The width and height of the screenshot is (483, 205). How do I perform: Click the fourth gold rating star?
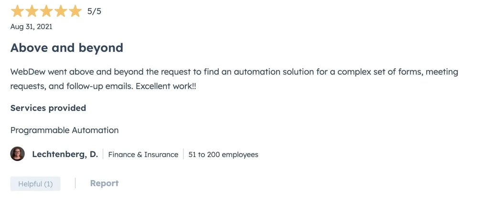pyautogui.click(x=60, y=11)
